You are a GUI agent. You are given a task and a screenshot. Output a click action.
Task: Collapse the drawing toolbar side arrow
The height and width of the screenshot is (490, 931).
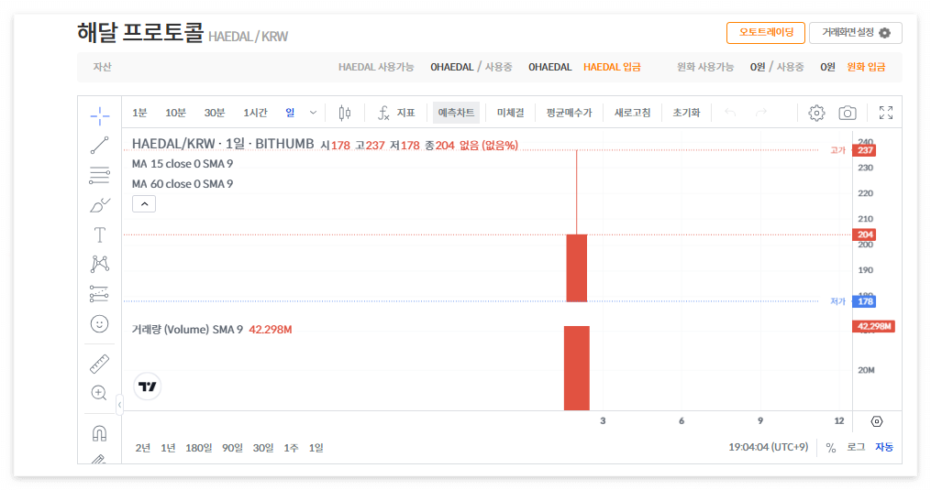(x=119, y=405)
